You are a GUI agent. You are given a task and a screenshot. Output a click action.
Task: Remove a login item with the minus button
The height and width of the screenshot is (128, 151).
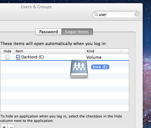coord(11,126)
